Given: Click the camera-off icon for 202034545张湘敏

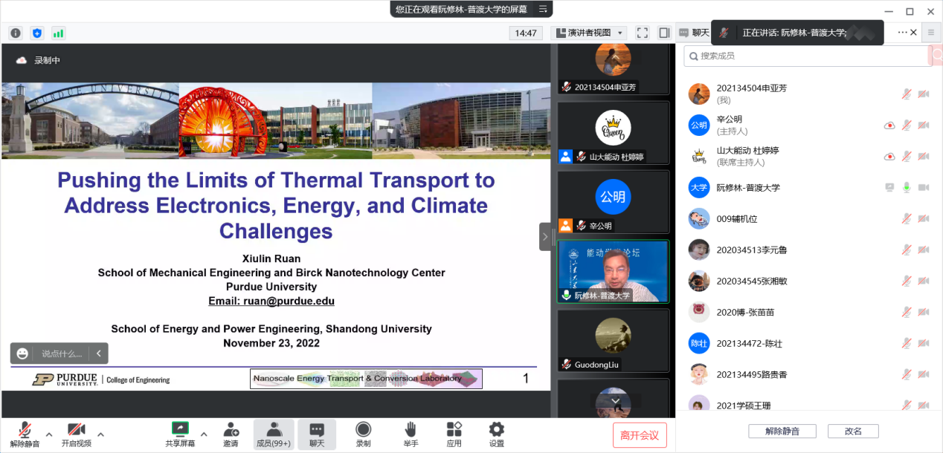Looking at the screenshot, I should coord(924,281).
